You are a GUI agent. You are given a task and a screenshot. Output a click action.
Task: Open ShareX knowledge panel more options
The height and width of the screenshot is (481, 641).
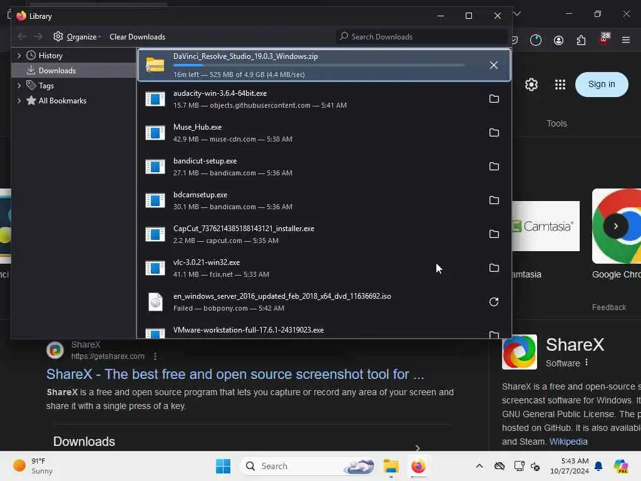[587, 363]
